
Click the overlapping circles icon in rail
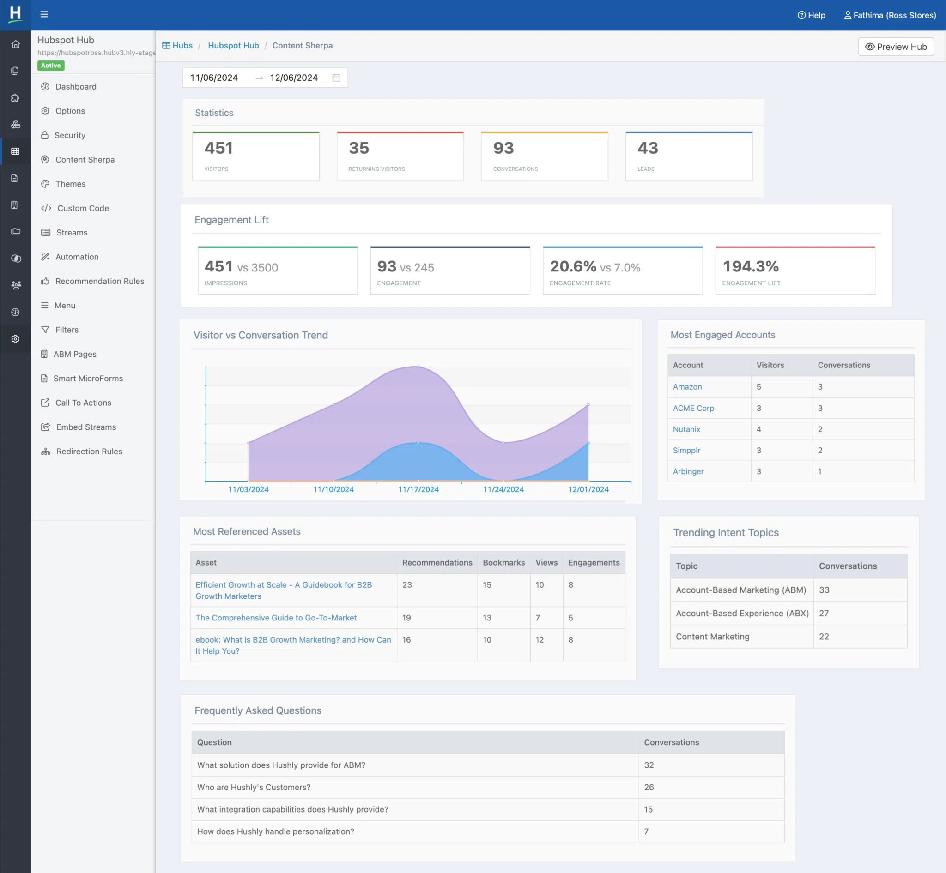point(16,259)
